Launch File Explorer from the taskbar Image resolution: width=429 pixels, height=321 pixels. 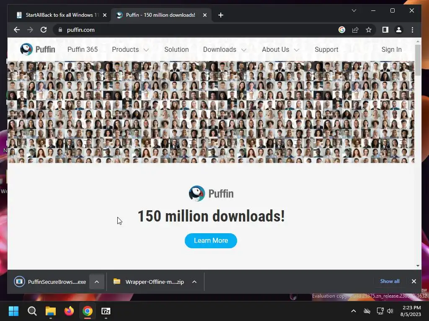pos(51,311)
